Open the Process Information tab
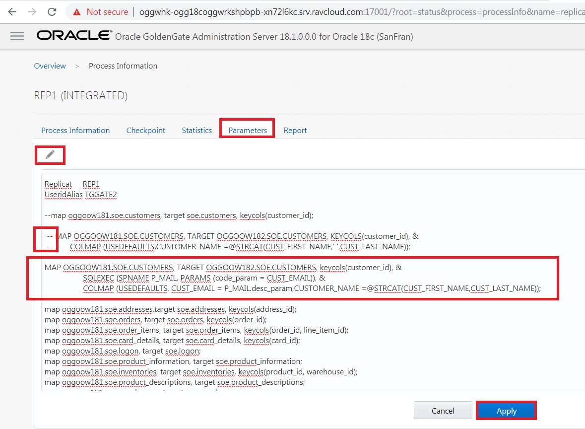Image resolution: width=585 pixels, height=429 pixels. (75, 130)
